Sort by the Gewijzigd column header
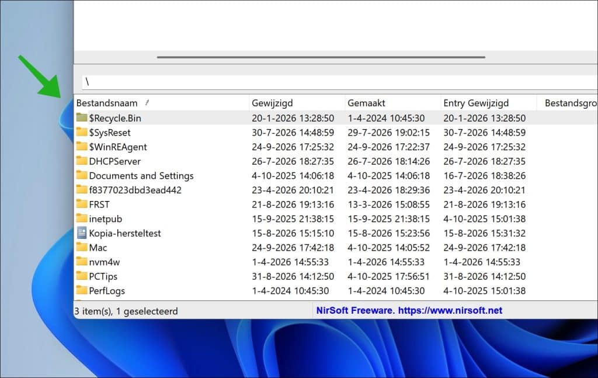The image size is (598, 378). pos(297,103)
